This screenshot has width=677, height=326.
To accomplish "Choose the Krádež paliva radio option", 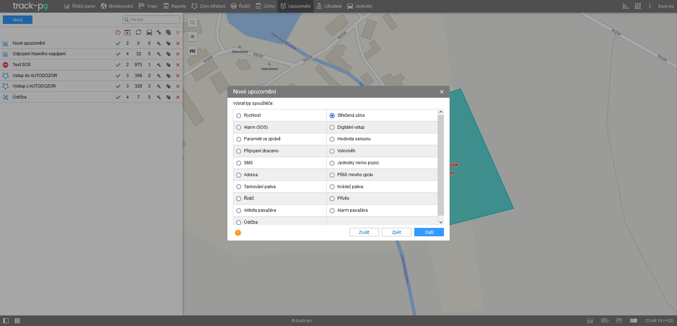I will [332, 187].
